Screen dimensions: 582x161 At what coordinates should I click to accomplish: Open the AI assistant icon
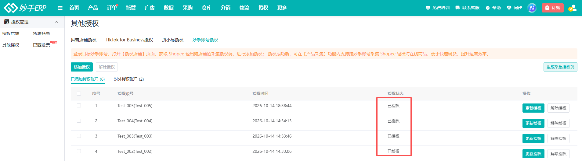click(532, 8)
